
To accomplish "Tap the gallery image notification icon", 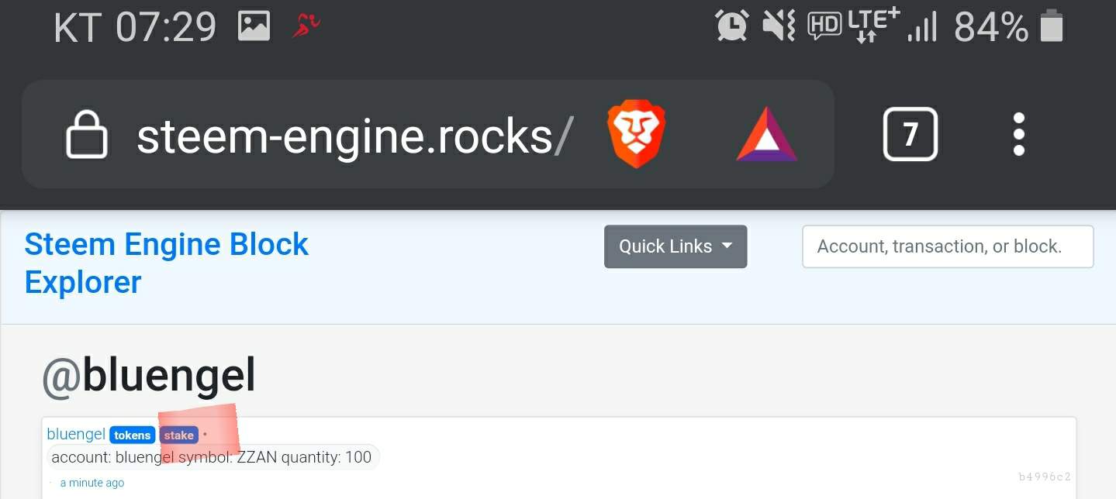I will coord(254,28).
